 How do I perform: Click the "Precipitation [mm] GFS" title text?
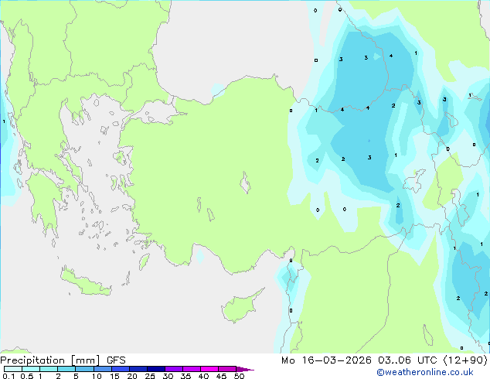tap(63, 360)
